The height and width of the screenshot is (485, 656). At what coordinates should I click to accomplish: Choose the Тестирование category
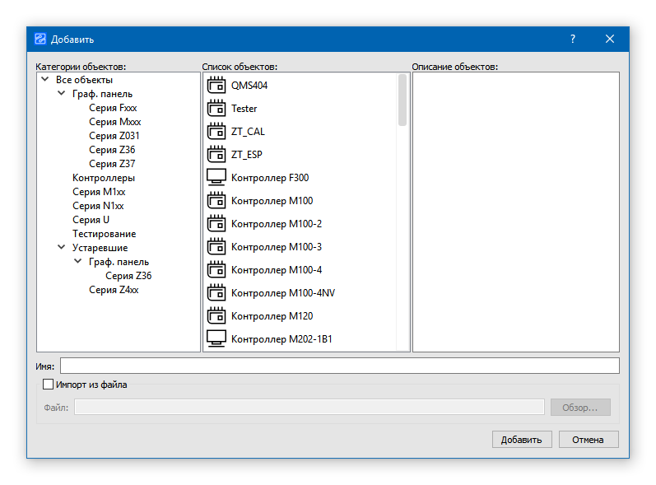click(x=104, y=234)
